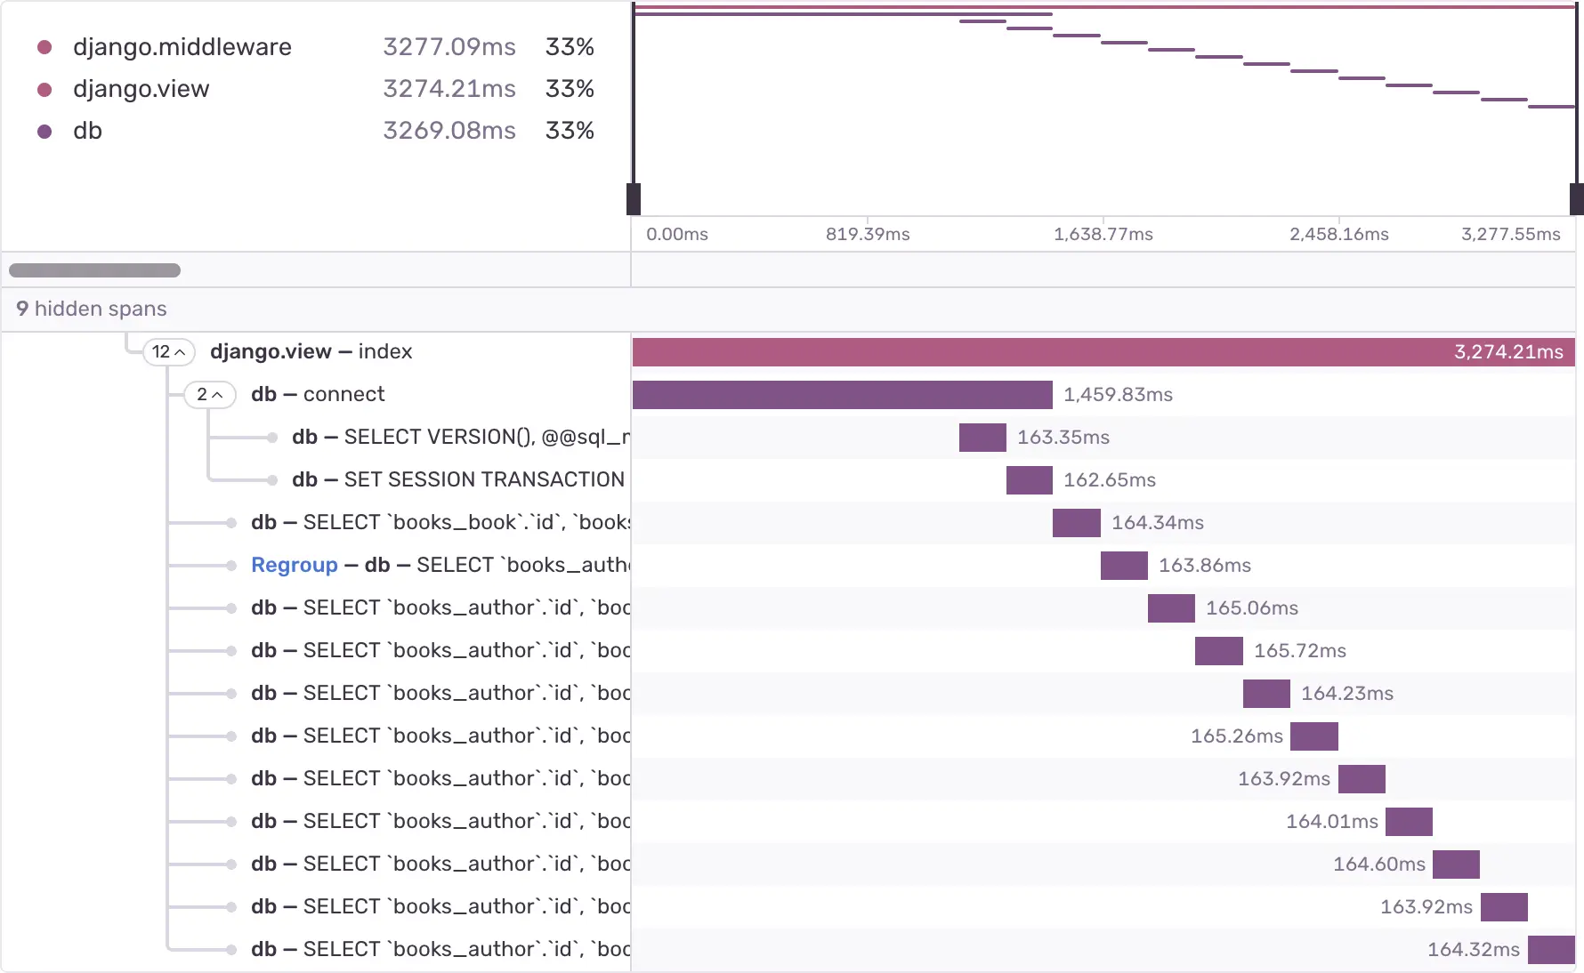This screenshot has width=1584, height=973.
Task: Select the db connect 1,459.83ms bar
Action: tap(842, 395)
